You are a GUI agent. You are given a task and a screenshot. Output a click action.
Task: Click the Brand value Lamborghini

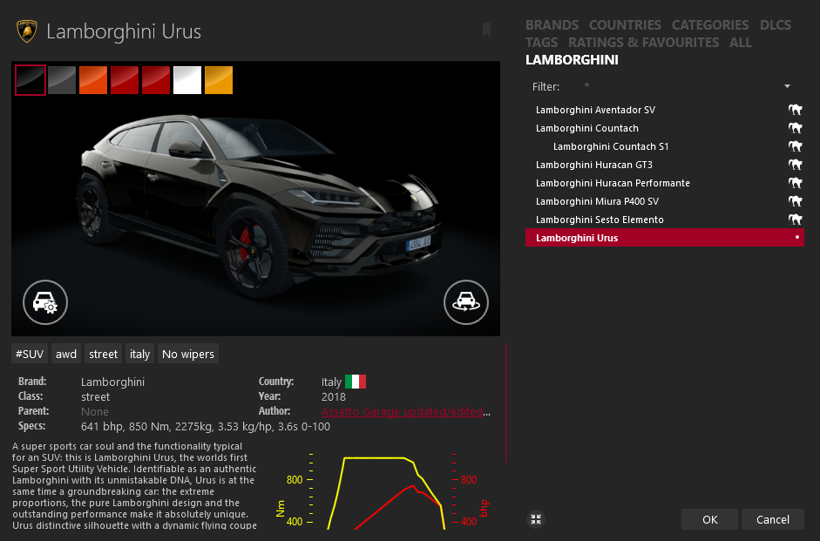[112, 382]
